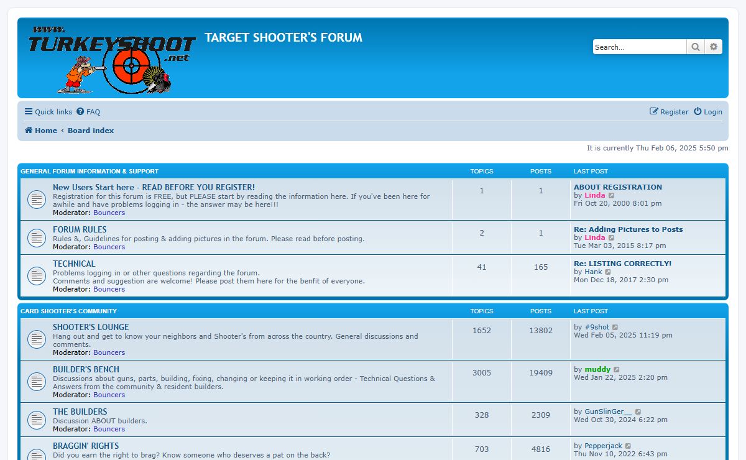
Task: Click the Login link
Action: pos(708,112)
